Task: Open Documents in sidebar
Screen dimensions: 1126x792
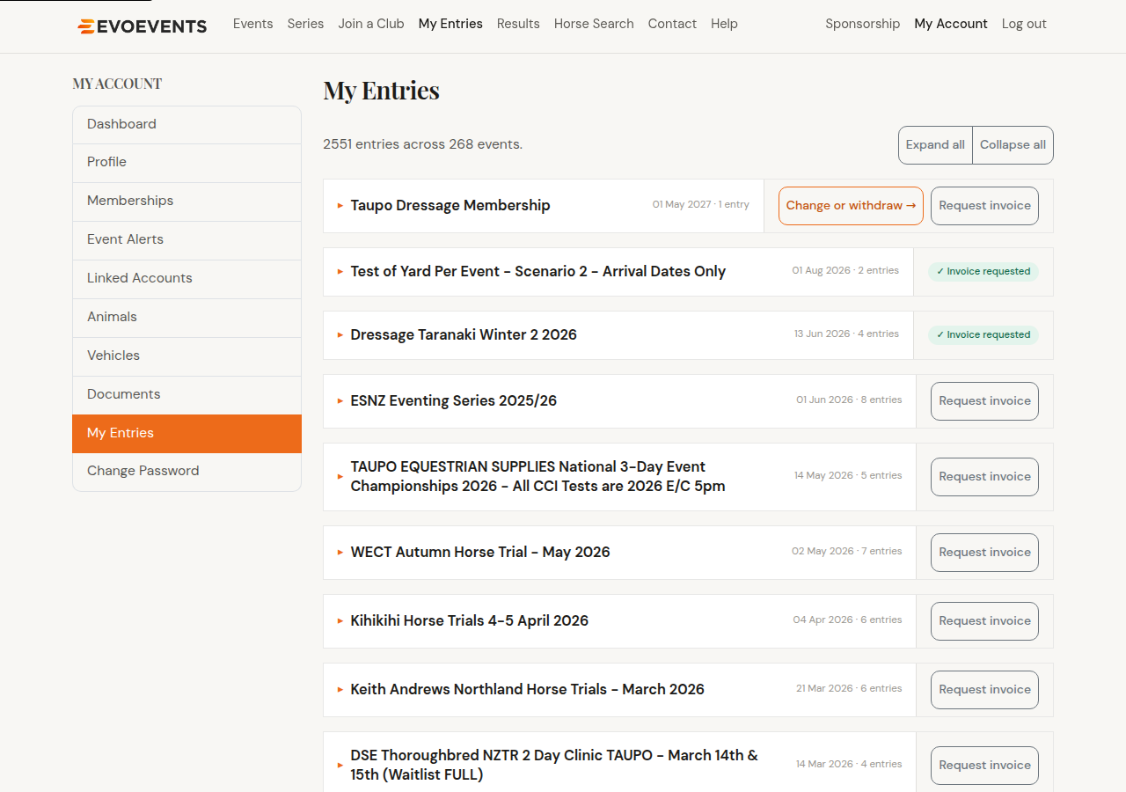Action: click(186, 395)
